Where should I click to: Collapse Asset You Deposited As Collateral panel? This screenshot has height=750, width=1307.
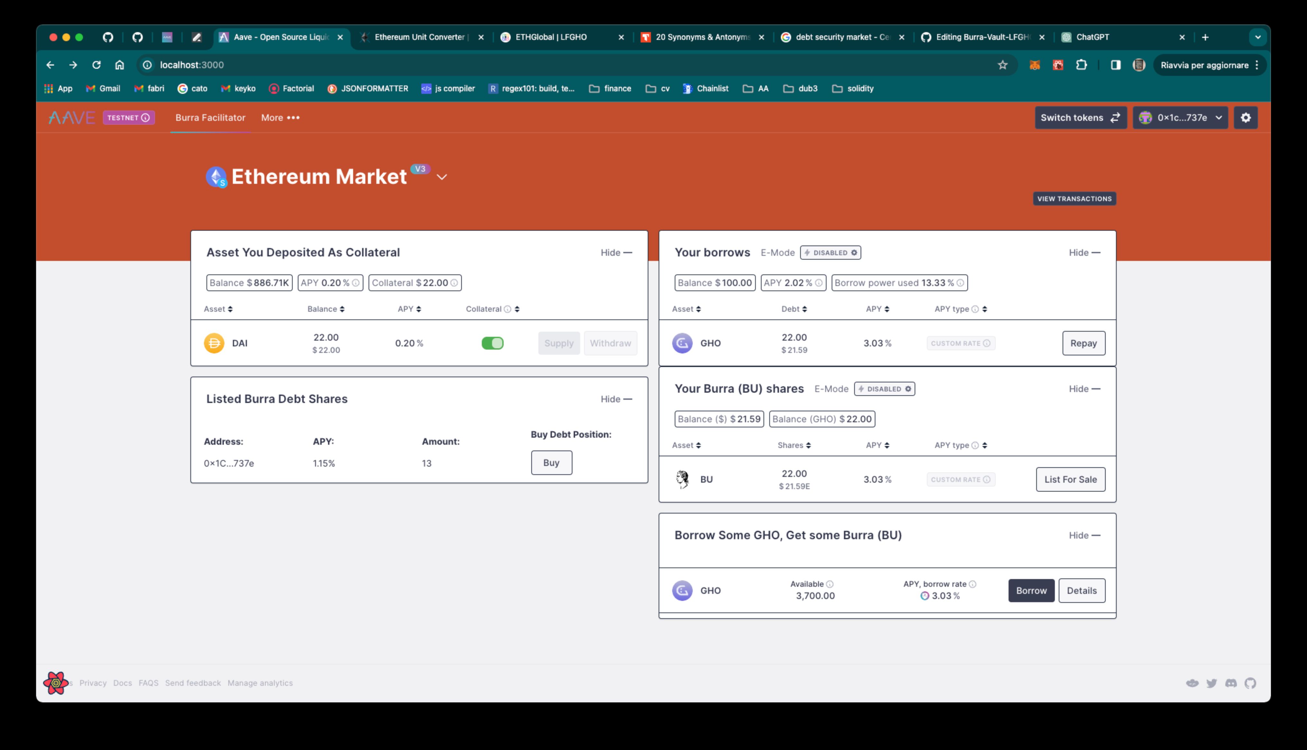click(x=617, y=252)
